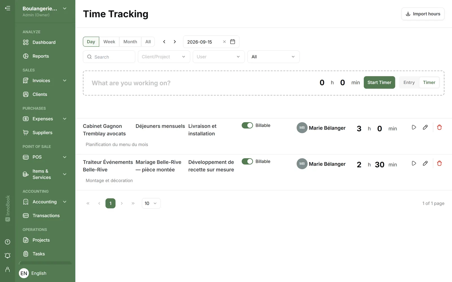The height and width of the screenshot is (282, 452).
Task: Edit the Traiteur Événements Belle-Rive entry
Action: point(425,164)
